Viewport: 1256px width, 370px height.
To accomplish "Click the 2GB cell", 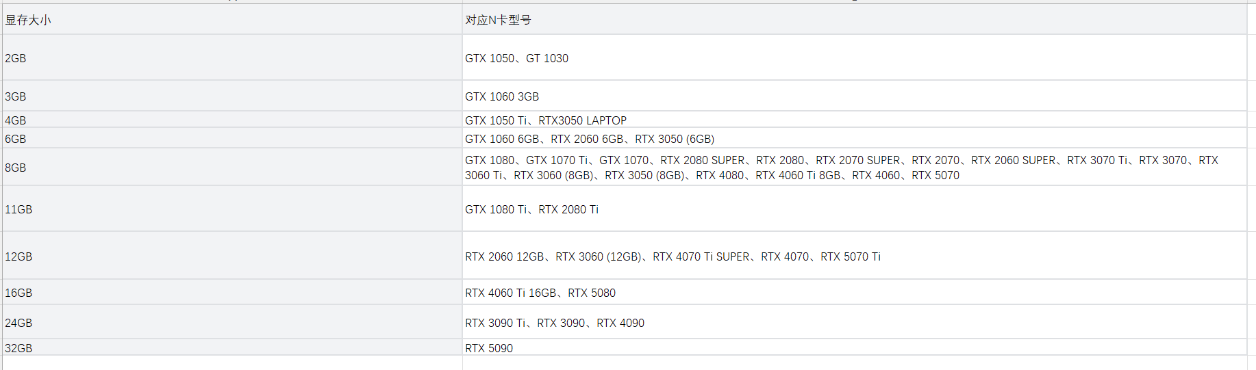I will pos(232,57).
